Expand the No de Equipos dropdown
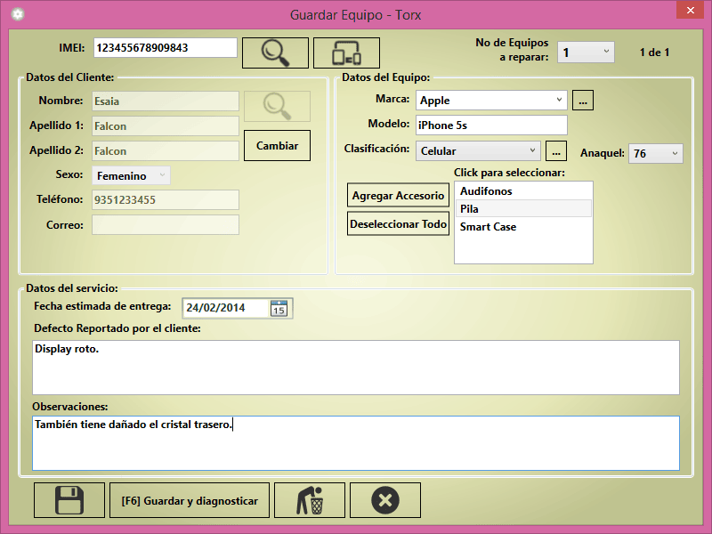Screen dimensions: 712x534 586,53
